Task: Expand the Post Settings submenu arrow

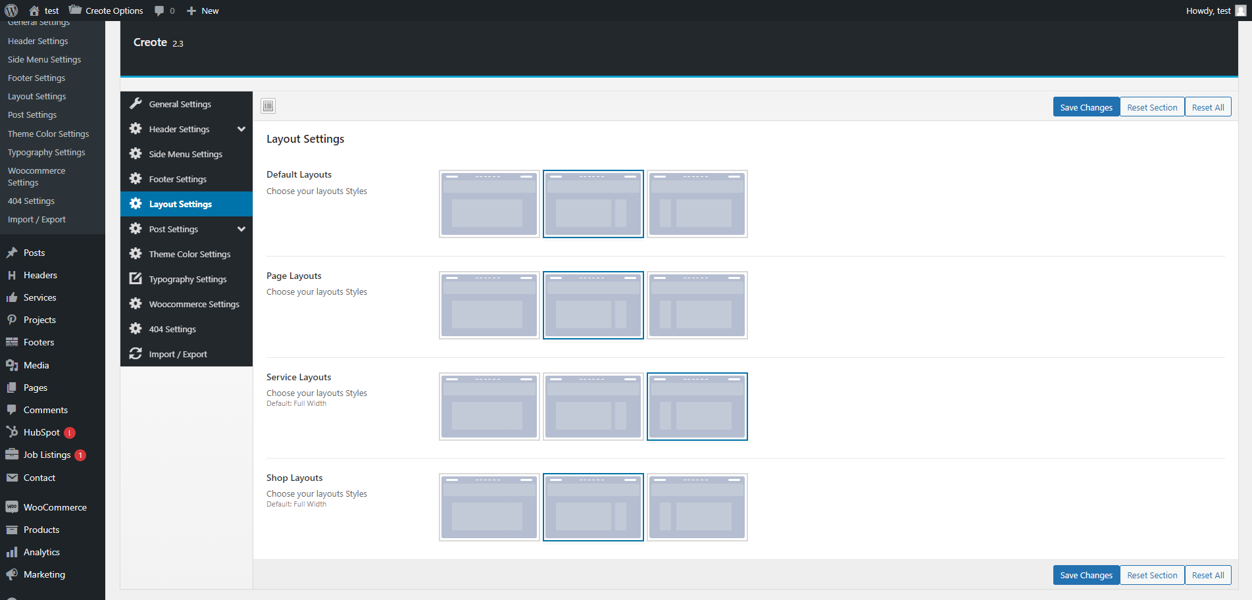Action: (x=241, y=229)
